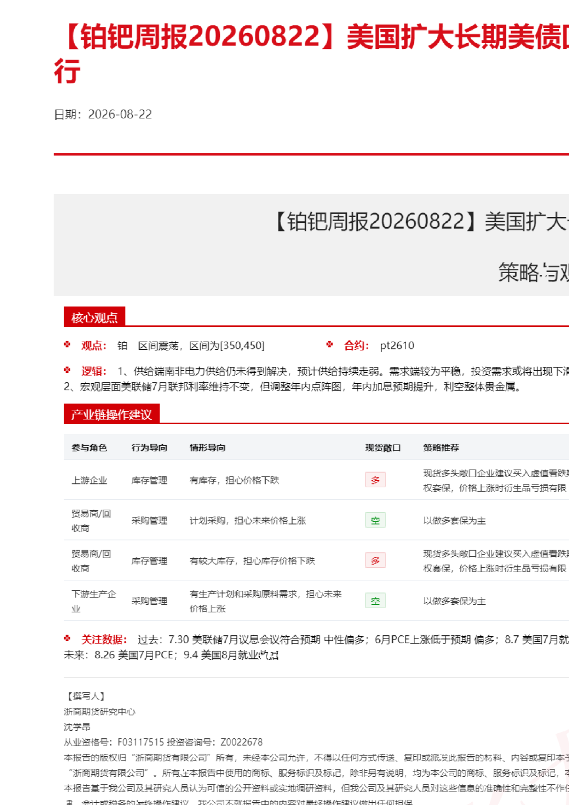Image resolution: width=569 pixels, height=805 pixels.
Task: Click the author name 沈学昂
Action: coord(77,727)
